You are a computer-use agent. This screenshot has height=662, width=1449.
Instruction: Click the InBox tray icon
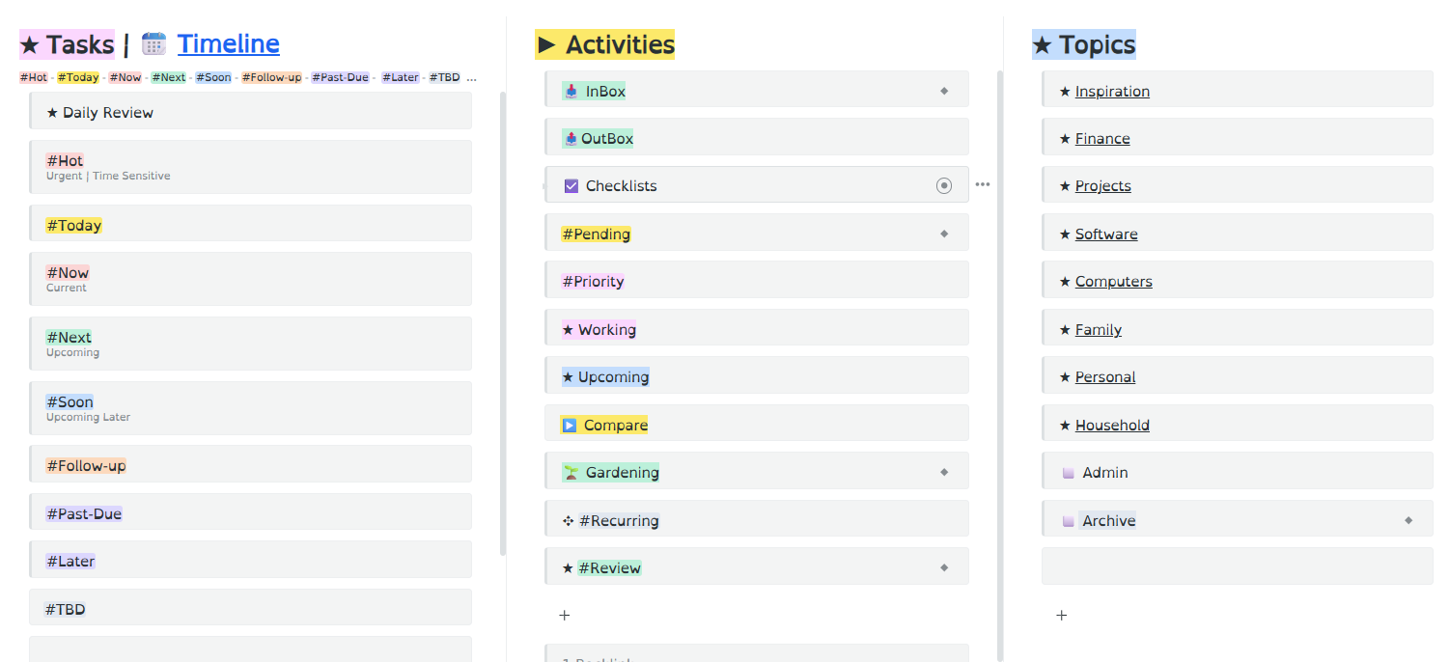(571, 92)
